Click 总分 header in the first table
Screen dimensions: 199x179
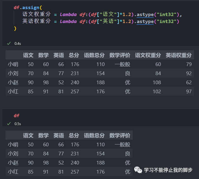coord(74,55)
